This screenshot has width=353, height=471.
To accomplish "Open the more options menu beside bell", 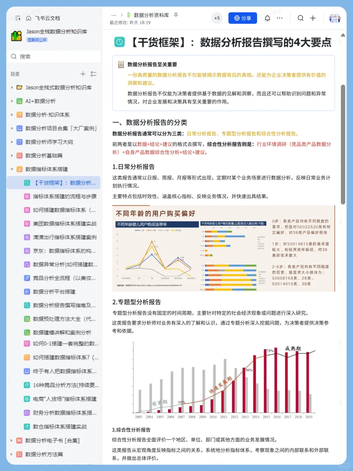I will pos(279,18).
